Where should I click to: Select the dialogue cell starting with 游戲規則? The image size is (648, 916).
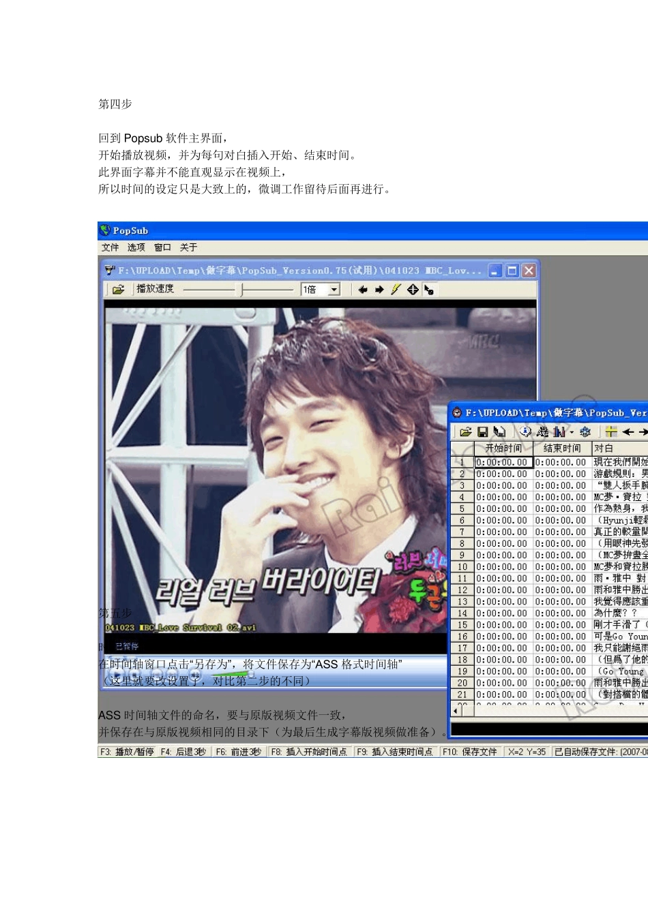[x=620, y=474]
